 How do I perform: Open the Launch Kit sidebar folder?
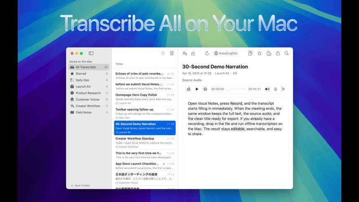point(89,87)
